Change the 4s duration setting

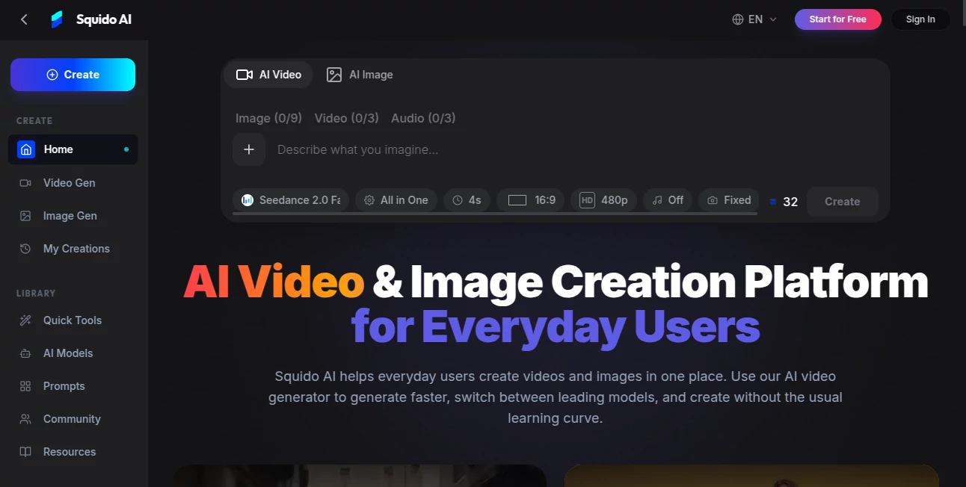click(467, 200)
